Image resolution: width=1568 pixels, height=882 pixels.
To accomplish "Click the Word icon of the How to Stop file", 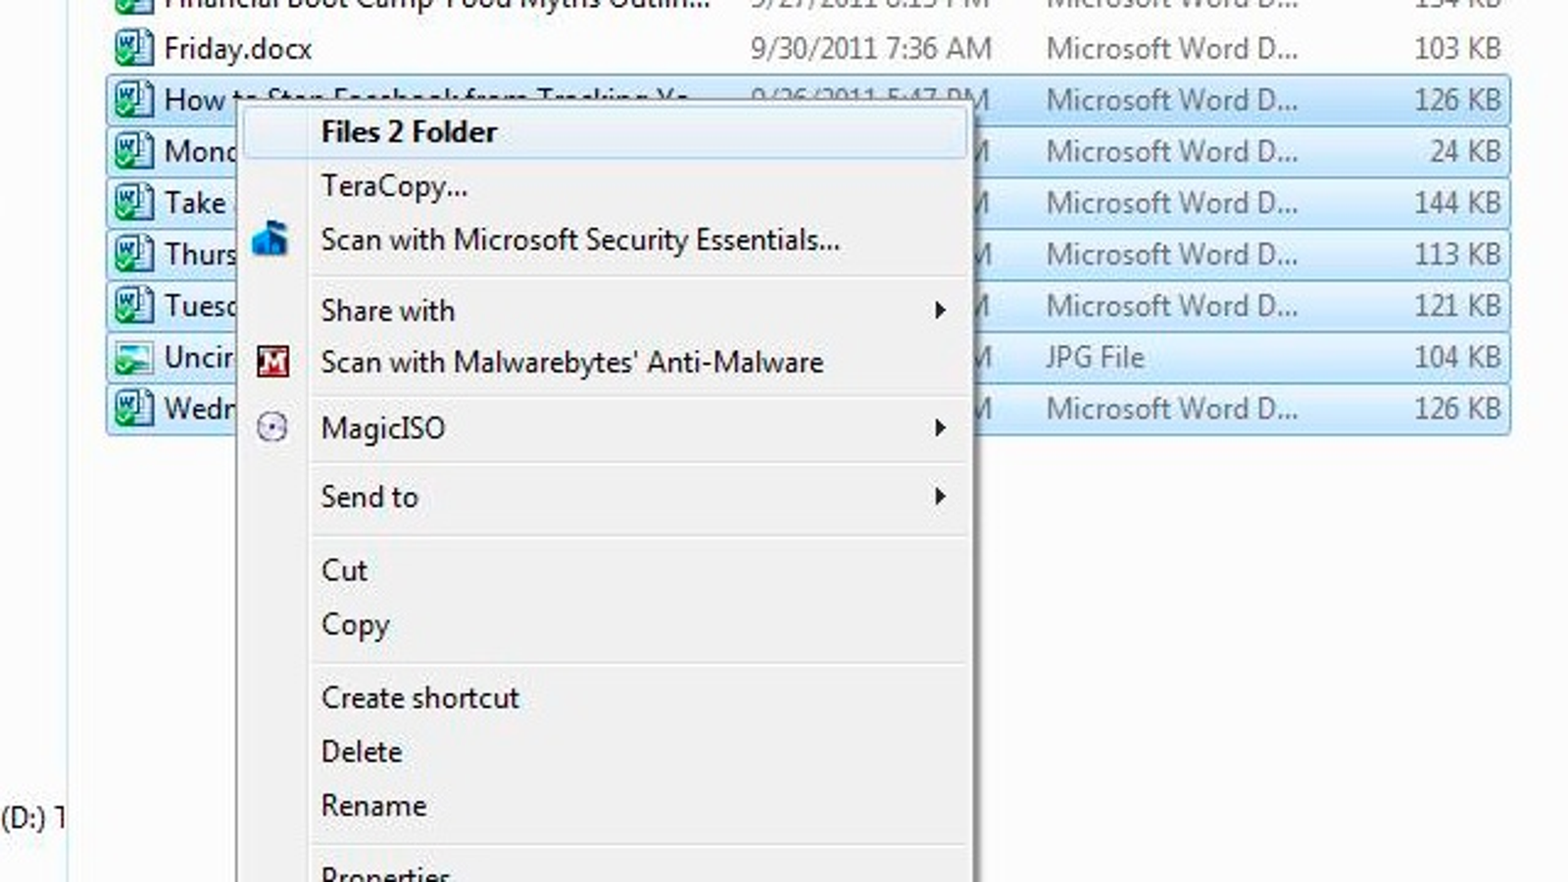I will click(133, 99).
